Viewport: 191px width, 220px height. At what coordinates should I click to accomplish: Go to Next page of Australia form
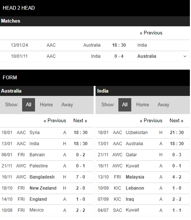[81, 121]
